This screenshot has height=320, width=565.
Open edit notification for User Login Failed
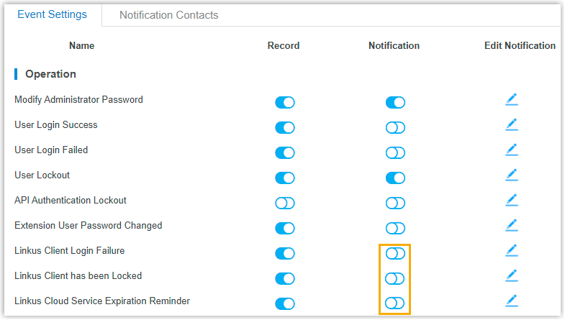(x=511, y=150)
